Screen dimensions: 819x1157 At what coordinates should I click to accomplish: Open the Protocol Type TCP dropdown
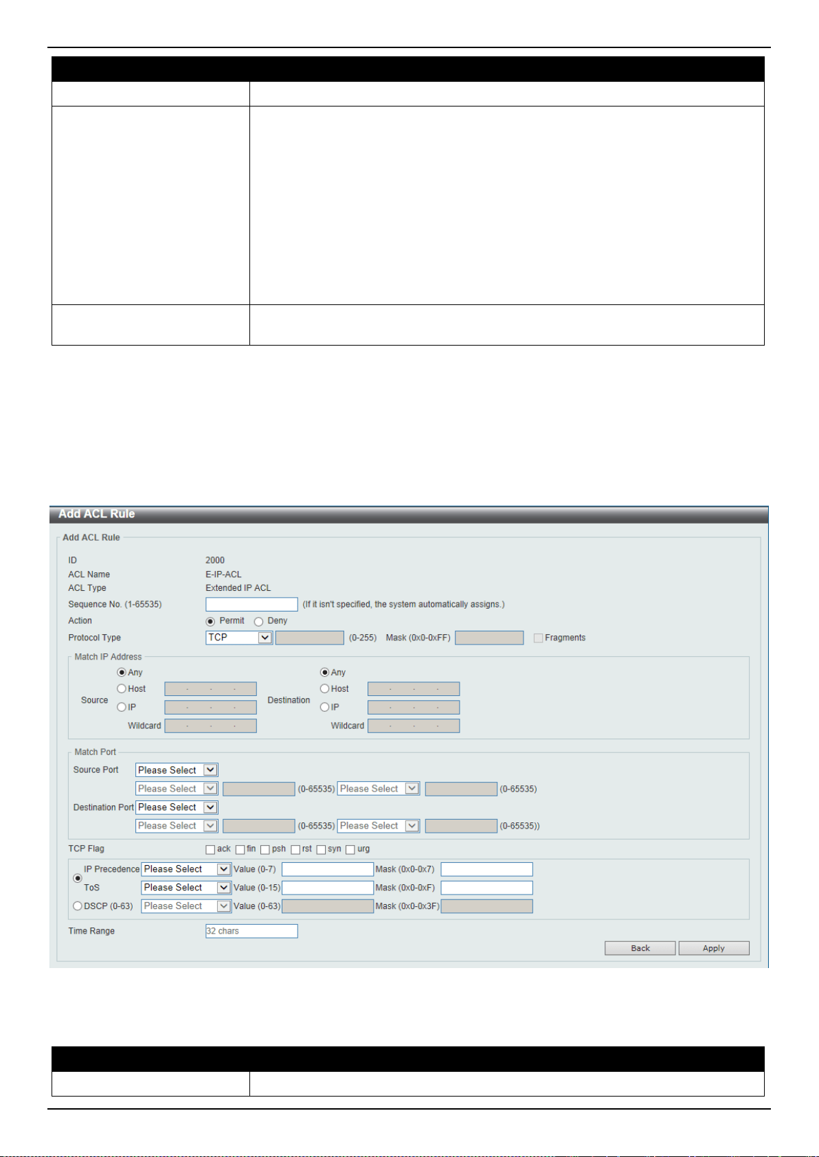[239, 638]
